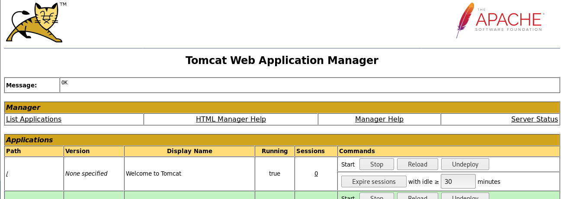Screen dimensions: 561x199
Task: Click Expire sessions for root application
Action: (x=374, y=182)
